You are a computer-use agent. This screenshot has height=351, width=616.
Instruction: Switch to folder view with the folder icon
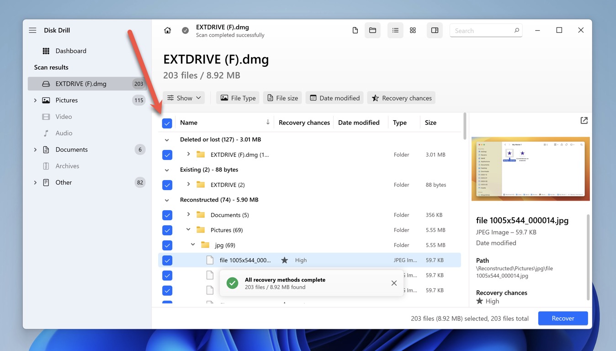pos(372,30)
